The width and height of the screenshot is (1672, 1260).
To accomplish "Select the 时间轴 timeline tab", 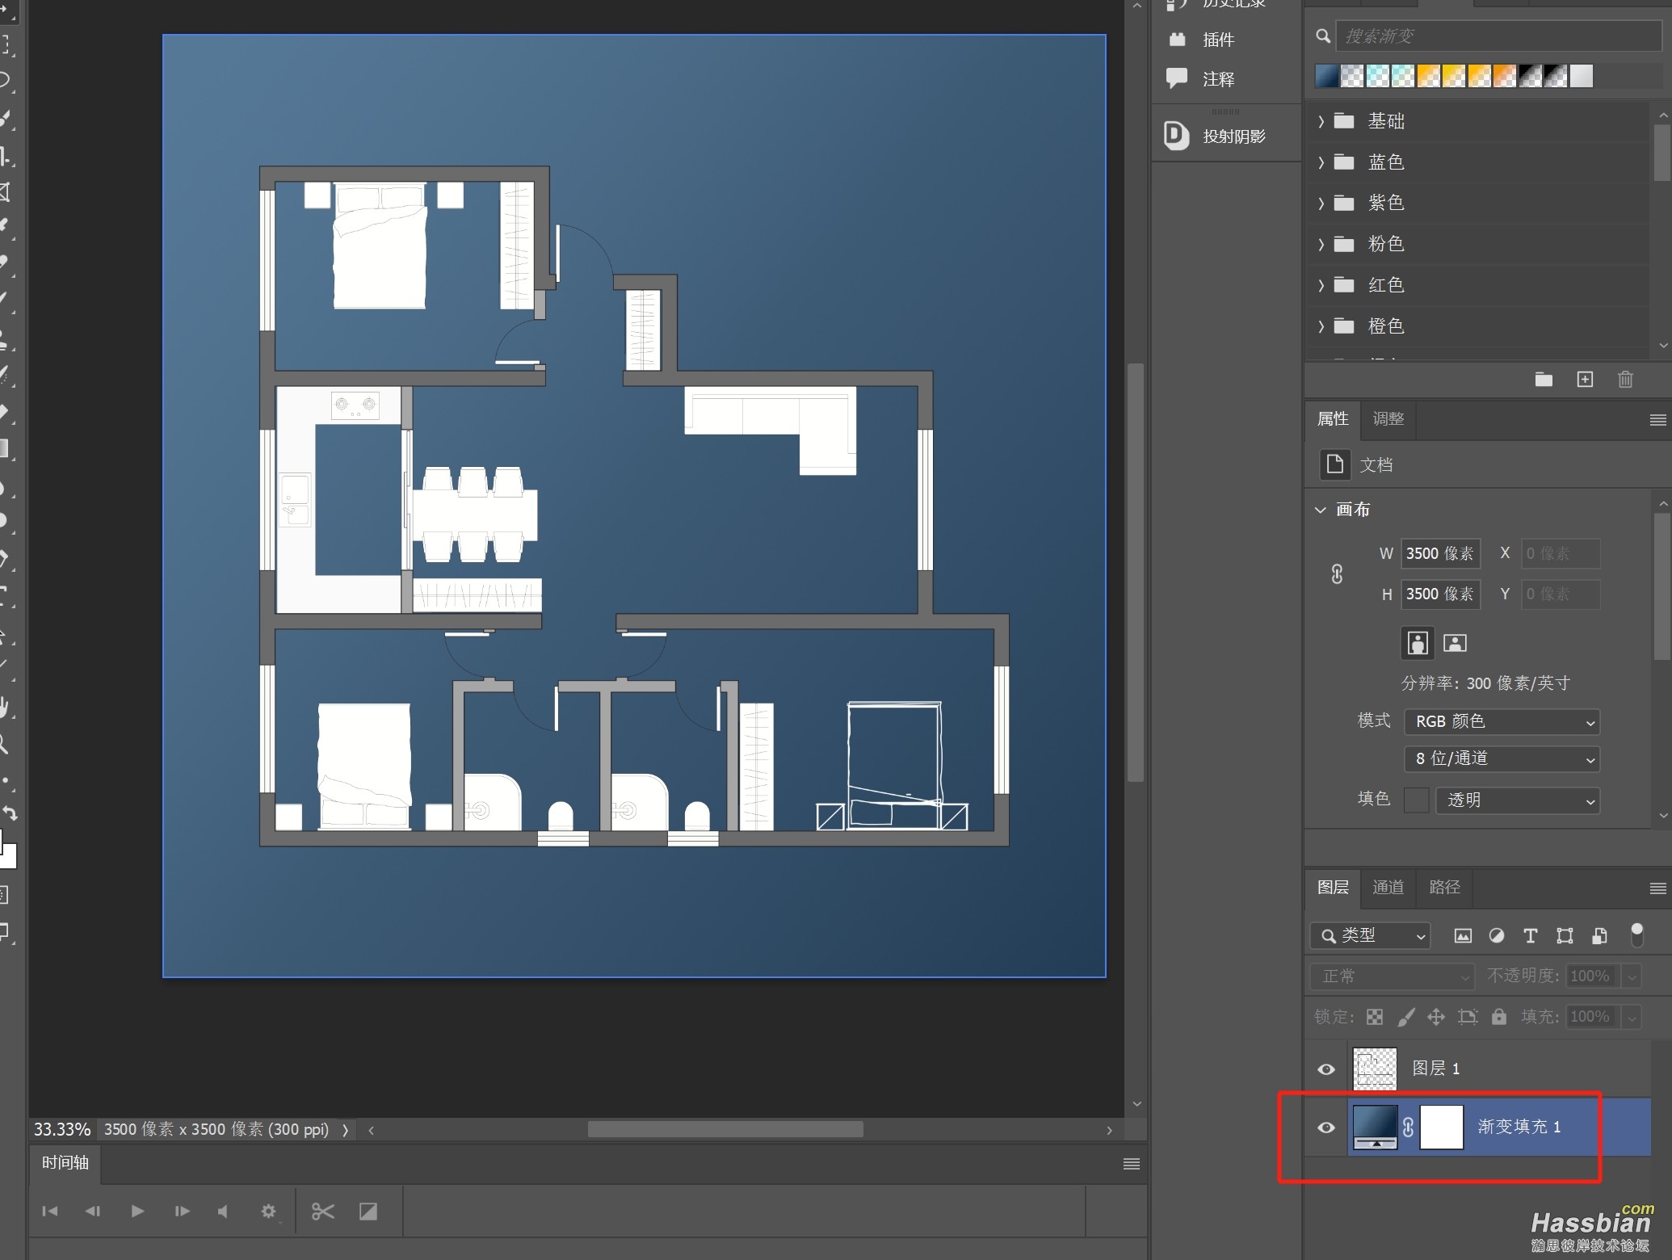I will point(65,1162).
